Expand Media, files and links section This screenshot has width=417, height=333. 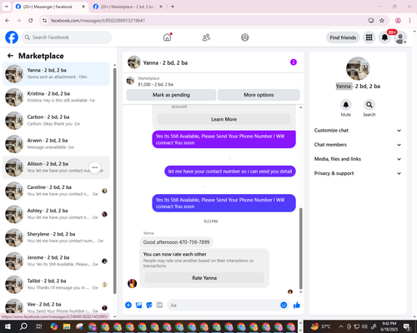click(x=358, y=159)
